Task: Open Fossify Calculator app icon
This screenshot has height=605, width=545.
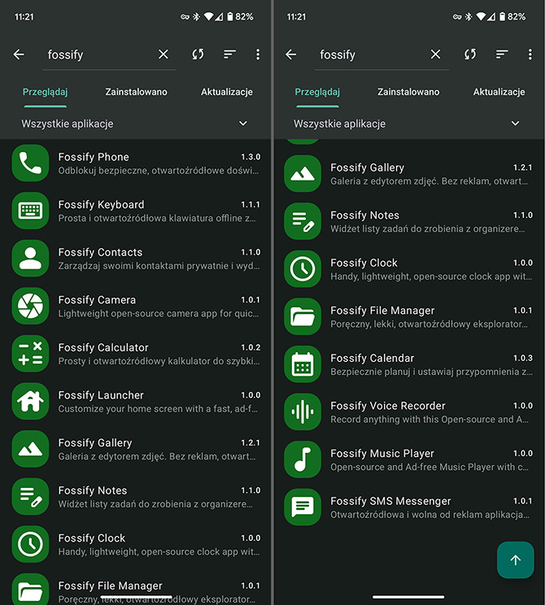Action: coord(30,354)
